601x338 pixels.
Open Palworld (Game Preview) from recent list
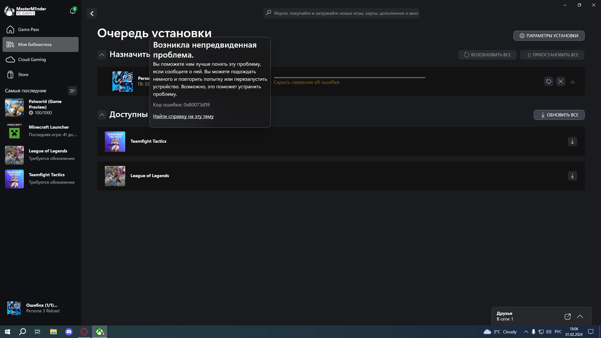pos(40,107)
